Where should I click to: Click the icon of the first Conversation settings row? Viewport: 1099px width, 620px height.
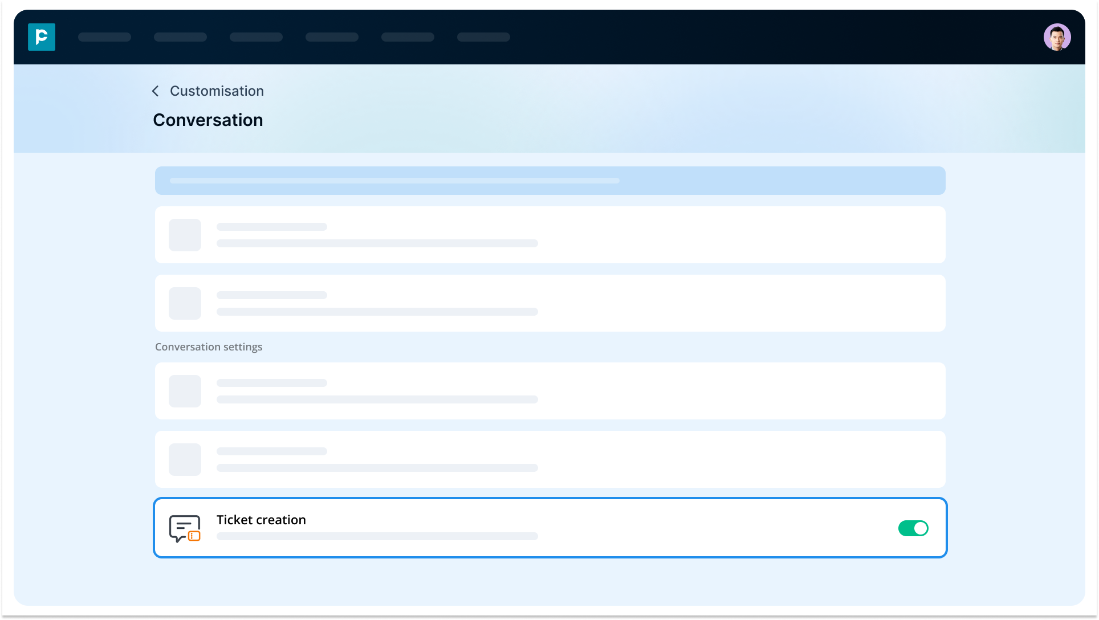point(185,391)
